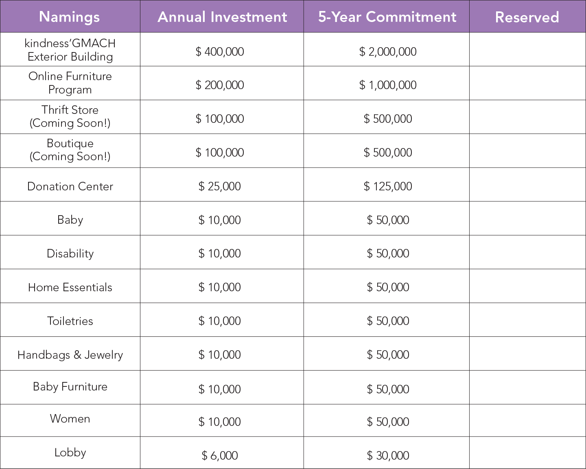Click the Reserved cell for Lobby row
Image resolution: width=586 pixels, height=469 pixels.
527,453
